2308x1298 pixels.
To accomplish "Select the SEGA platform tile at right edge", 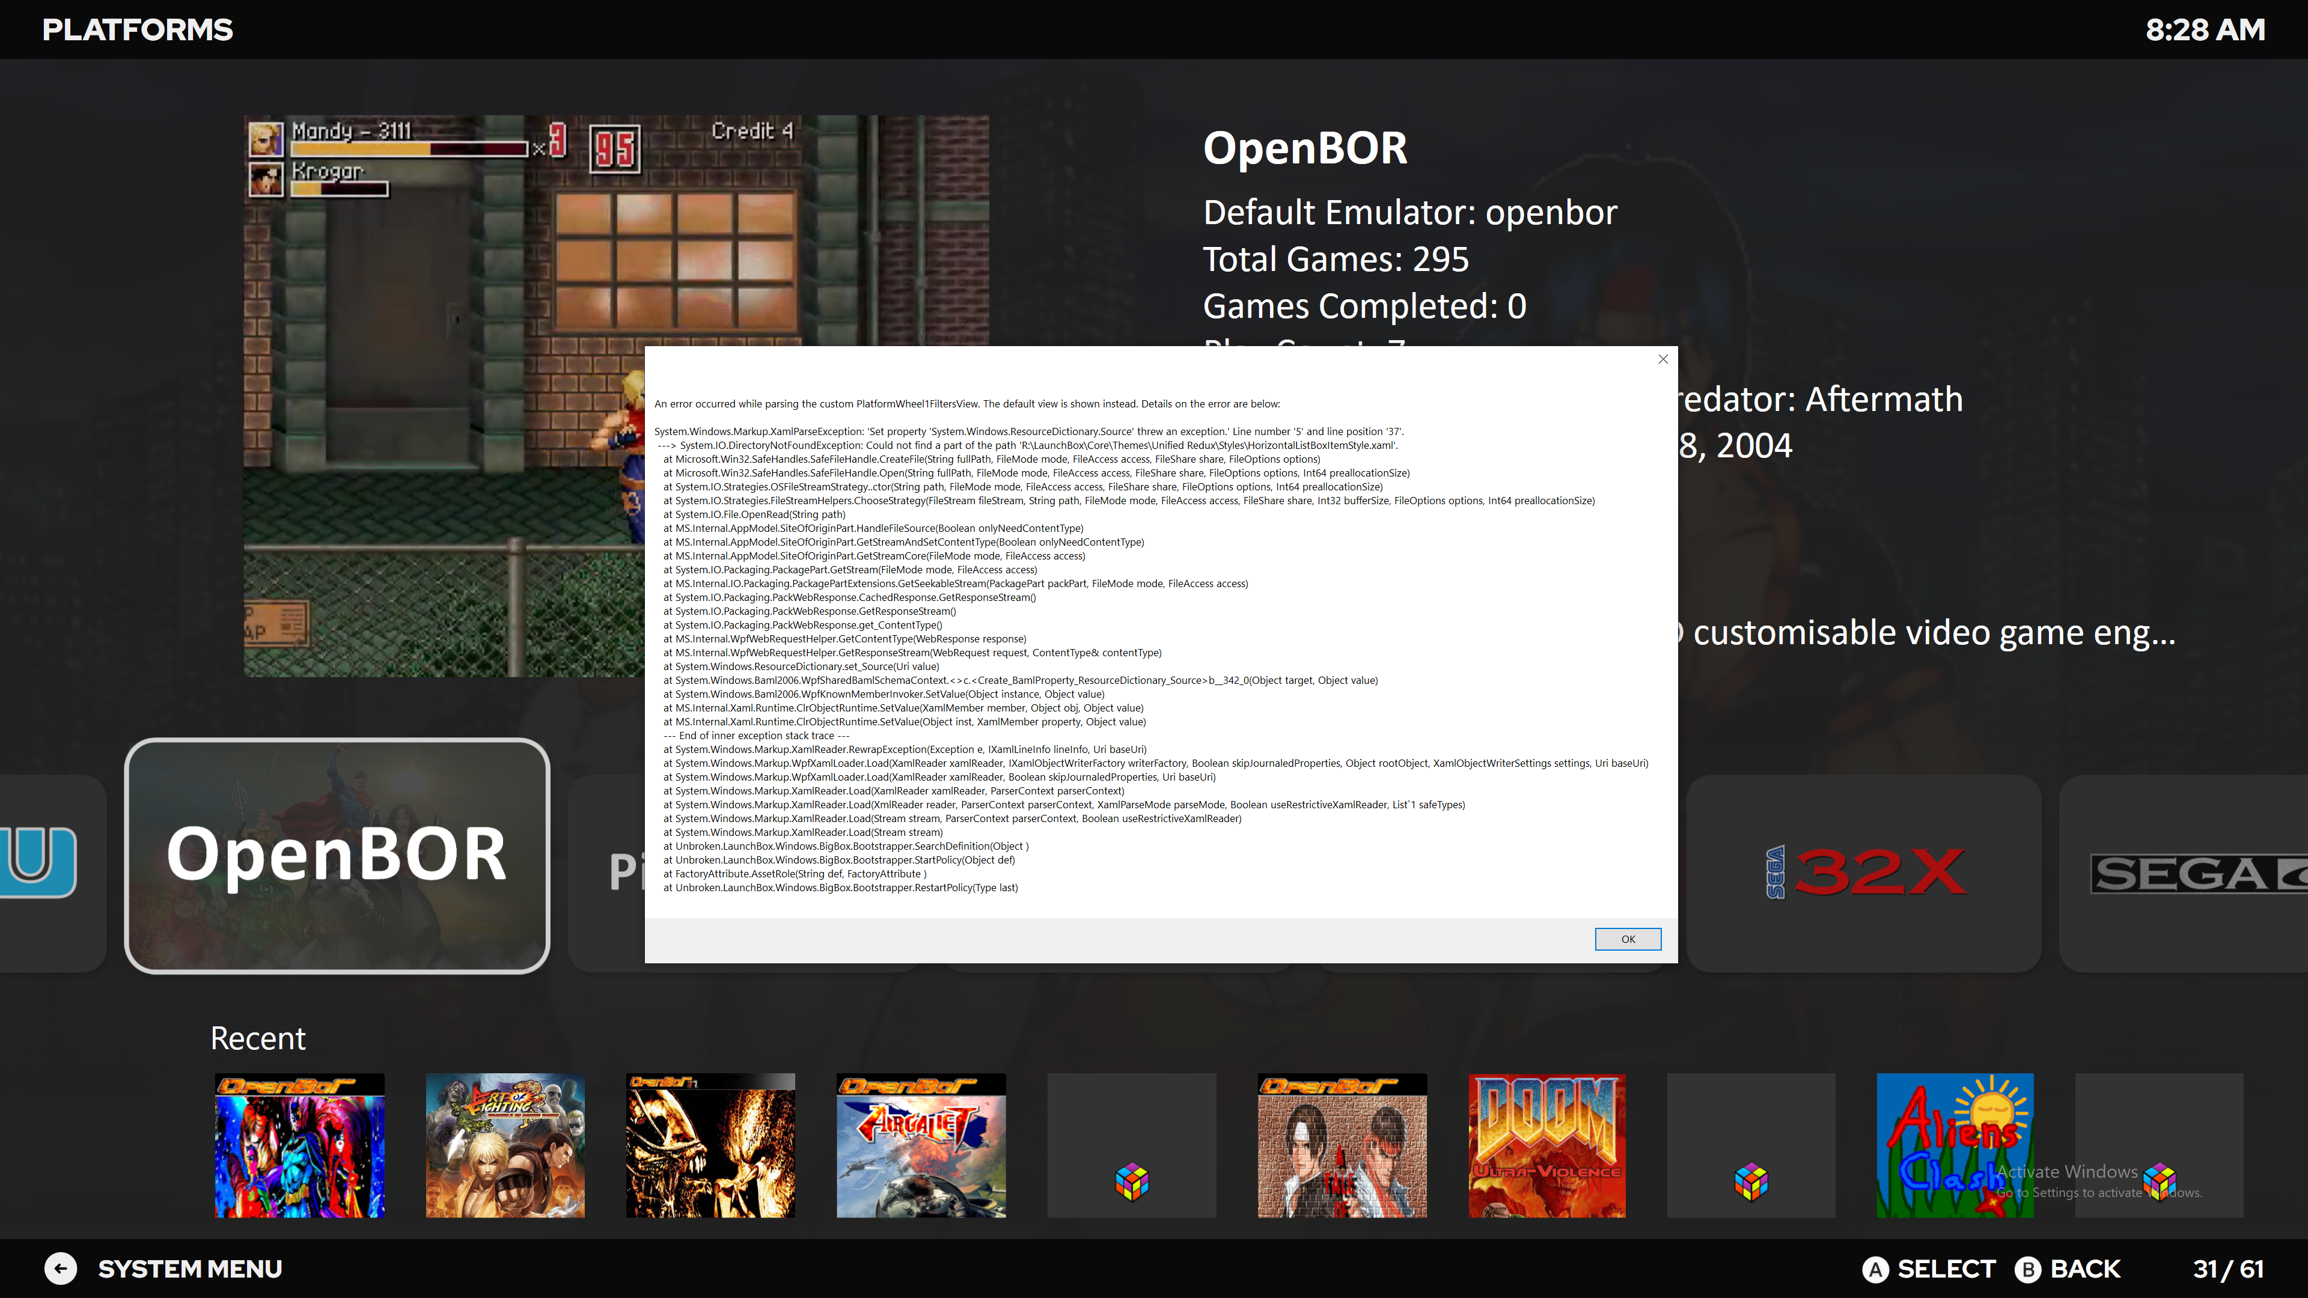I will pos(2184,873).
